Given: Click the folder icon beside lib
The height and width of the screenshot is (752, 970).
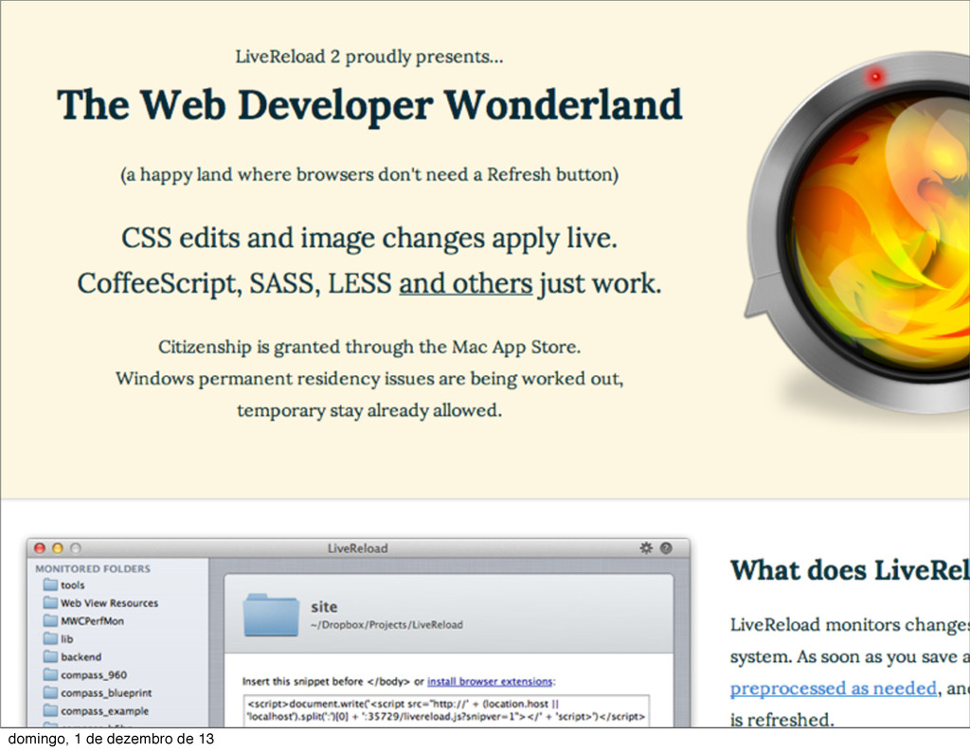Looking at the screenshot, I should tap(50, 638).
